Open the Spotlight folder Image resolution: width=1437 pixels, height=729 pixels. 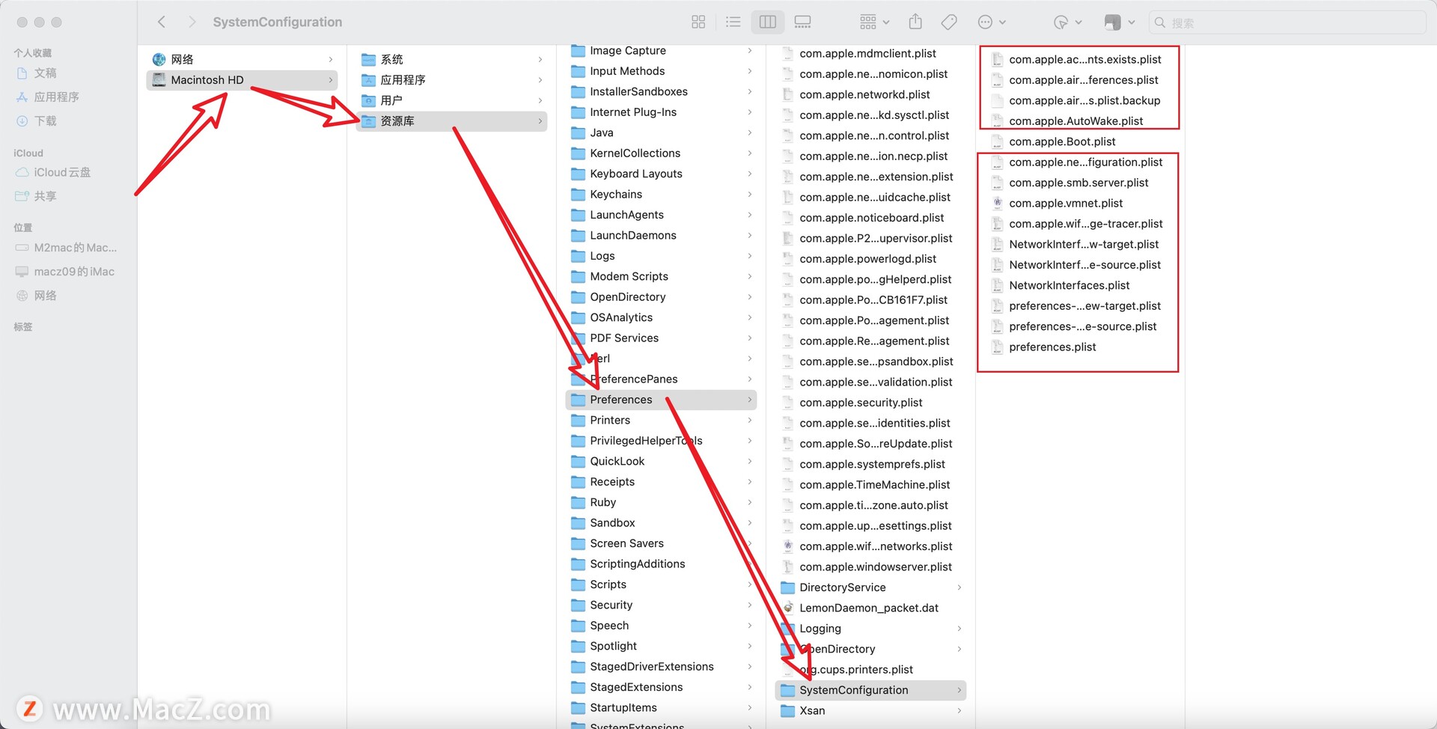click(x=661, y=646)
